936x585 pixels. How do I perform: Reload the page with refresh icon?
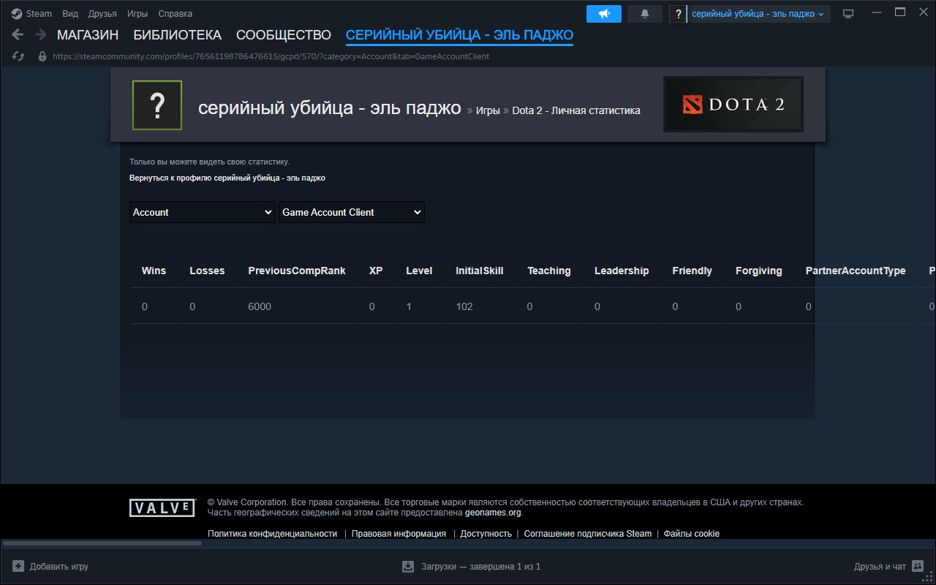click(x=19, y=56)
